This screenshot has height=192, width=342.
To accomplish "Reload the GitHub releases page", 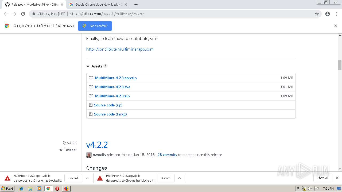I will pos(23,14).
